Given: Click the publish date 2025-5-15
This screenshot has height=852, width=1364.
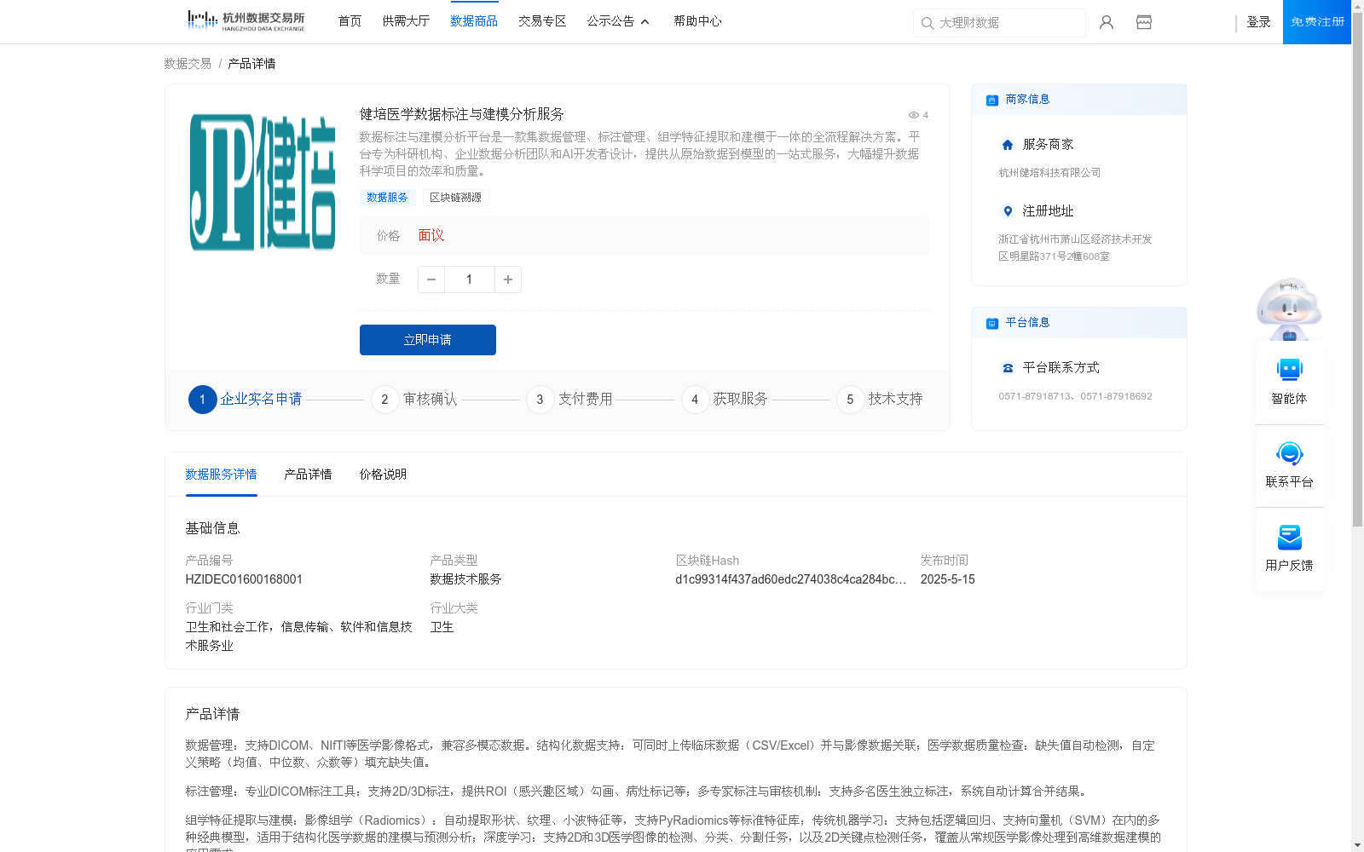Looking at the screenshot, I should 948,579.
